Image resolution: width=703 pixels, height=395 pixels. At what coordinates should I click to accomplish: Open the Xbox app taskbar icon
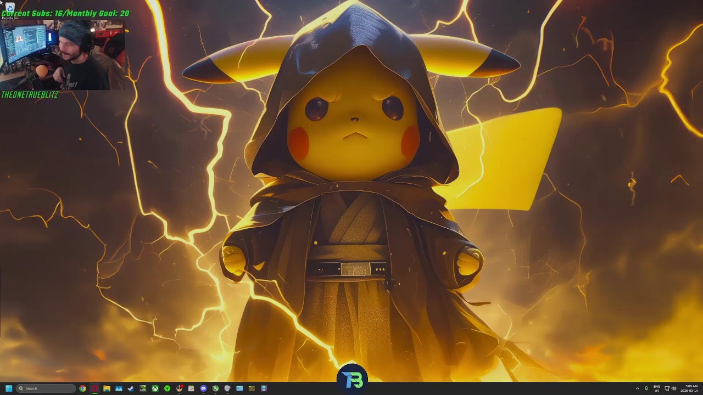(155, 388)
